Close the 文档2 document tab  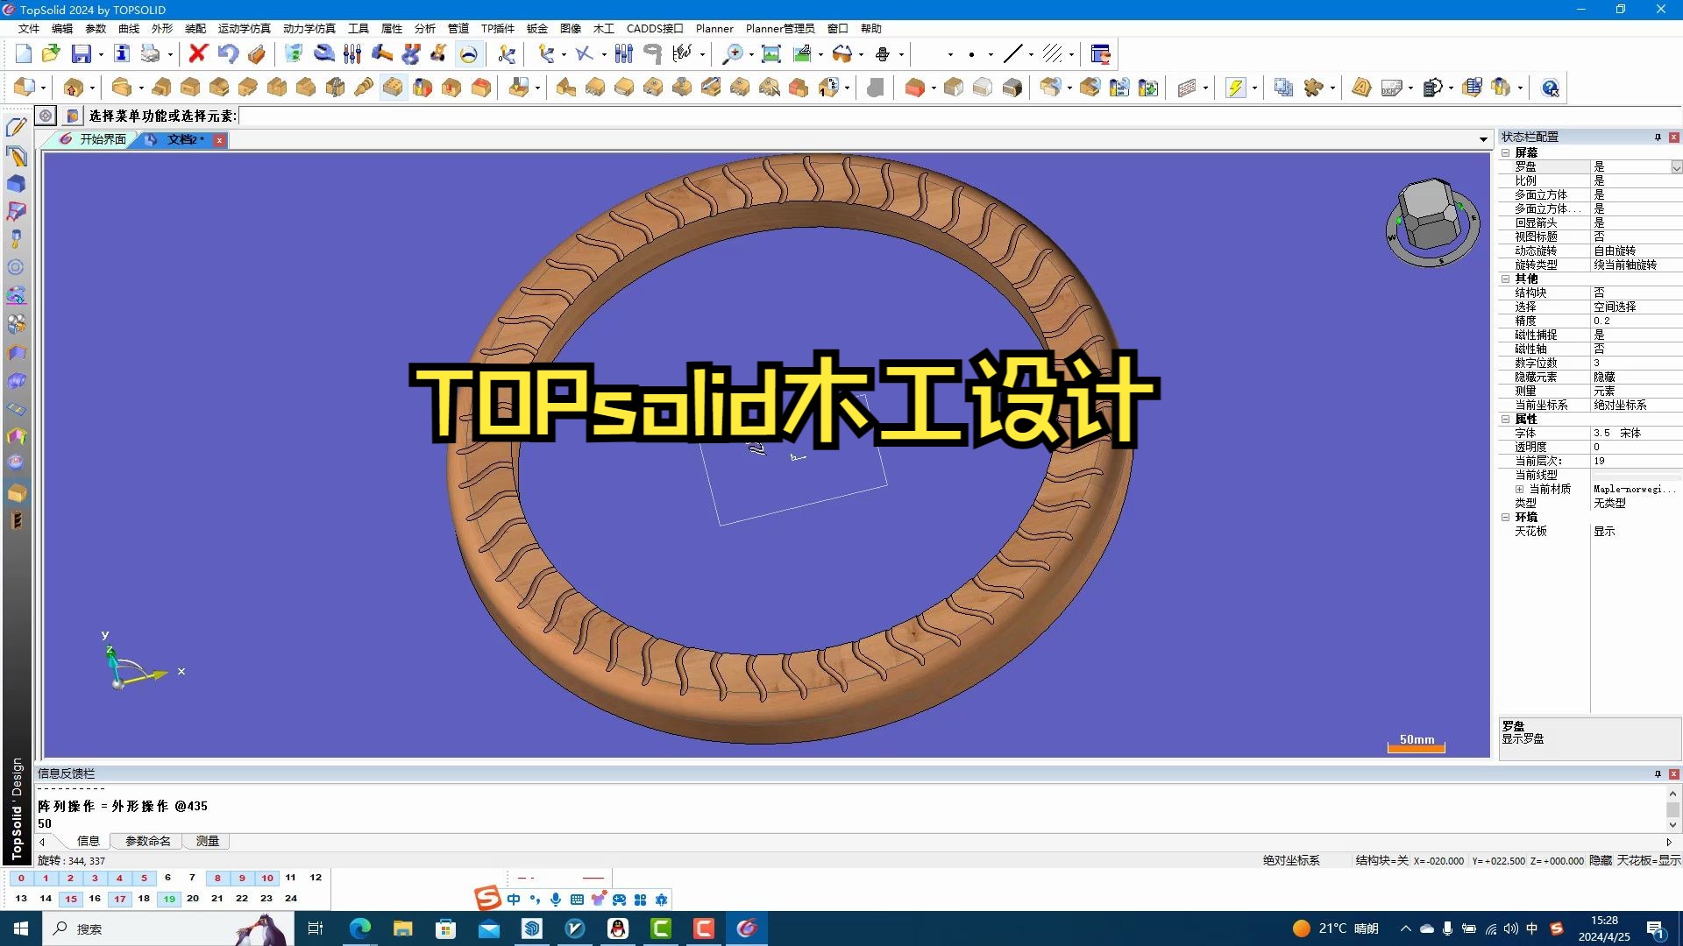click(x=219, y=140)
